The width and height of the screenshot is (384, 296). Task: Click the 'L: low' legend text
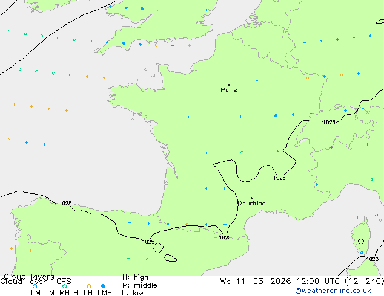[133, 293]
